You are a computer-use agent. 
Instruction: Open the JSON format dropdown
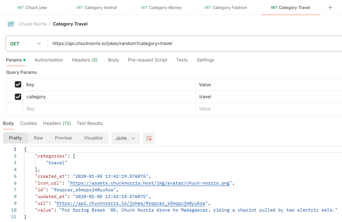point(126,138)
